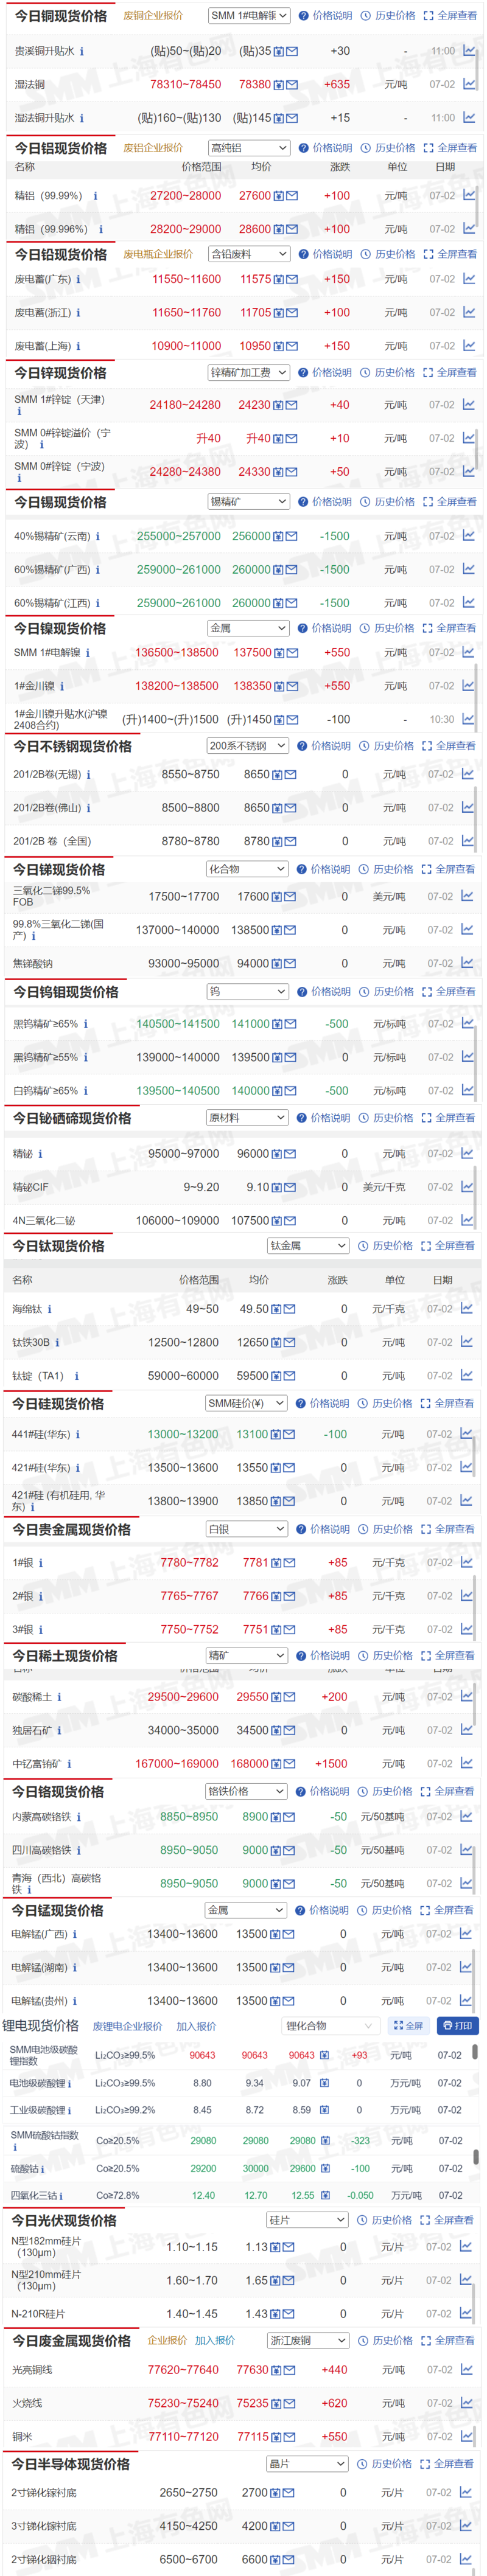Click the 全屏 button in lithium section
This screenshot has width=487, height=2576.
click(408, 2025)
